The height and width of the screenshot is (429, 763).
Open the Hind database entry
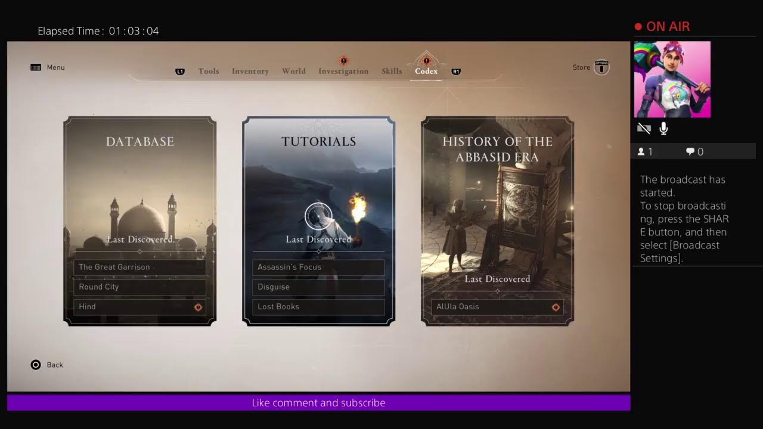click(x=139, y=307)
